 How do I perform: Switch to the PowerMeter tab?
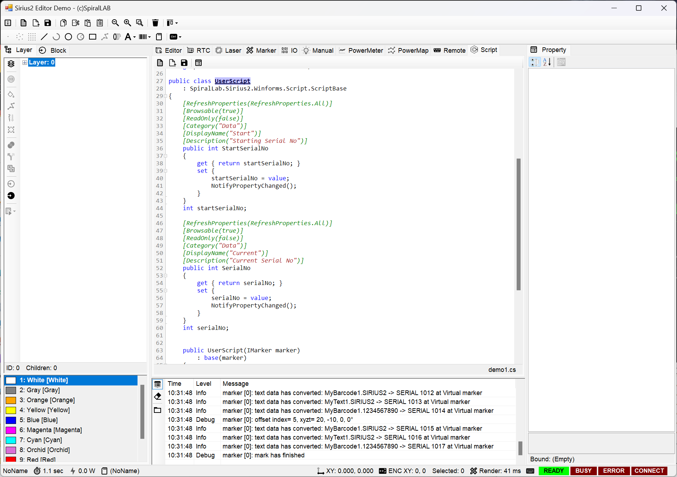pos(361,50)
